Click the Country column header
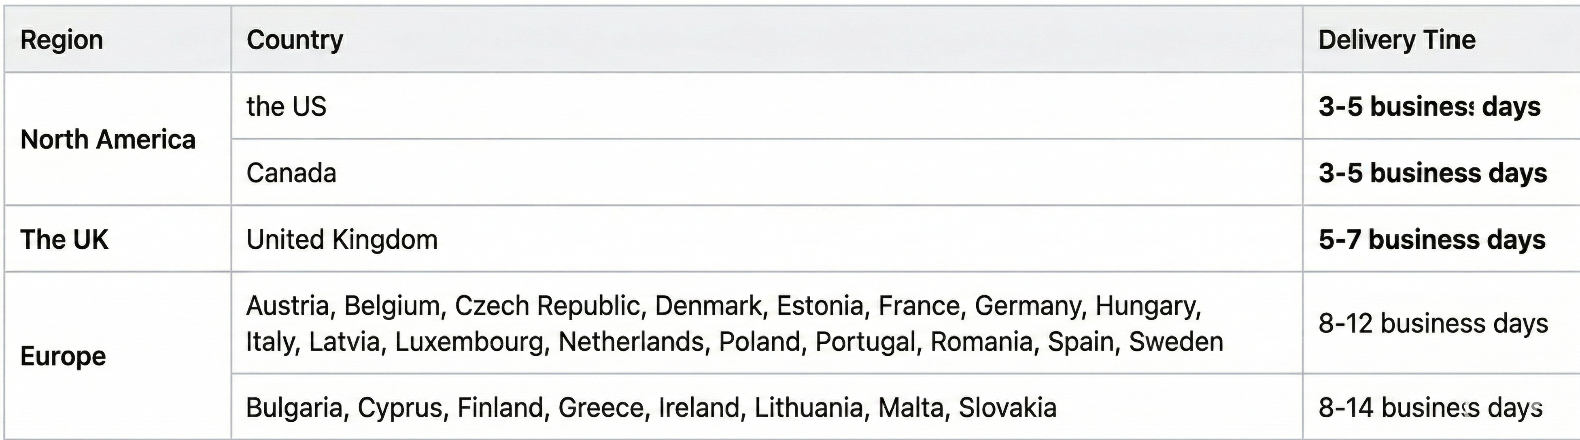 click(294, 40)
